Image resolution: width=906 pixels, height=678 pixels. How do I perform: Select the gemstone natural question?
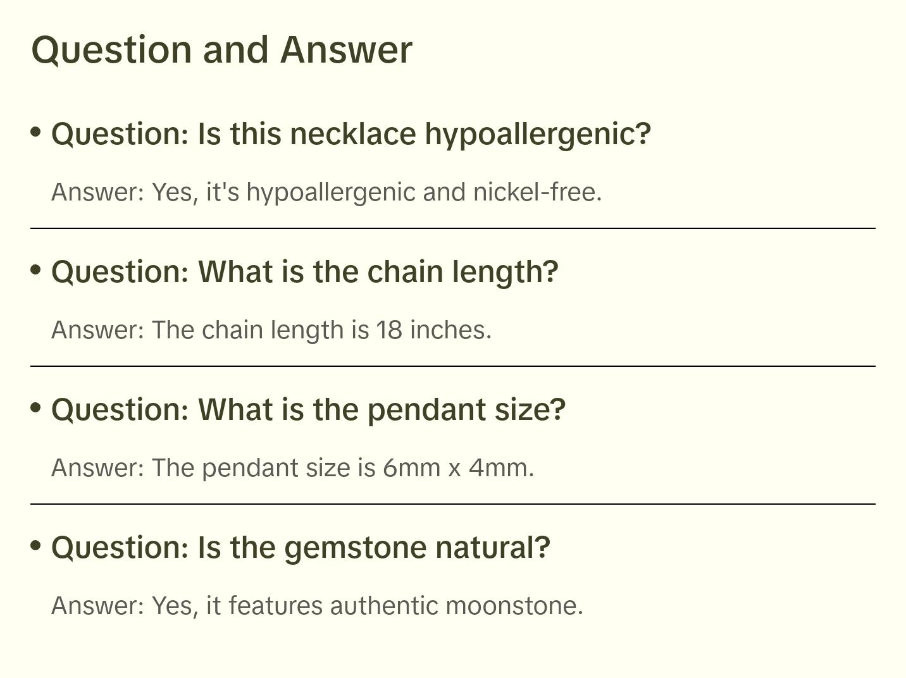point(301,548)
